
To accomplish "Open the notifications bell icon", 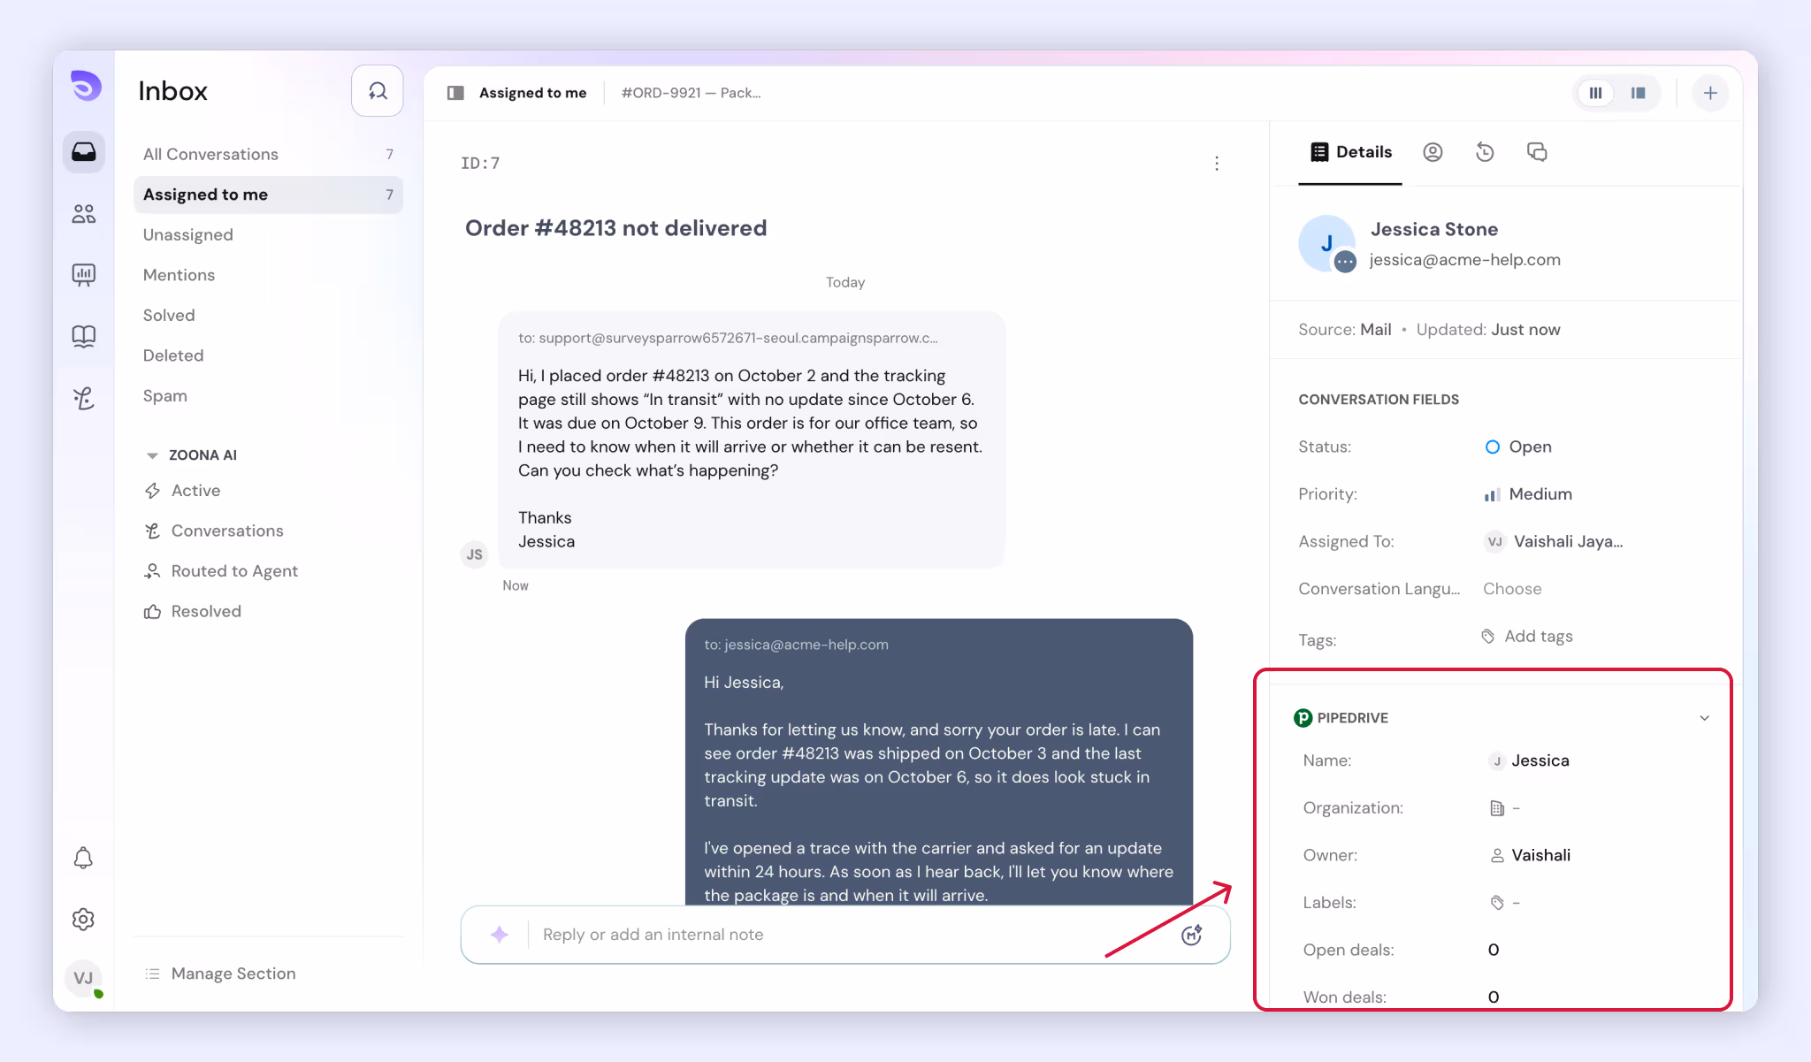I will pyautogui.click(x=83, y=858).
